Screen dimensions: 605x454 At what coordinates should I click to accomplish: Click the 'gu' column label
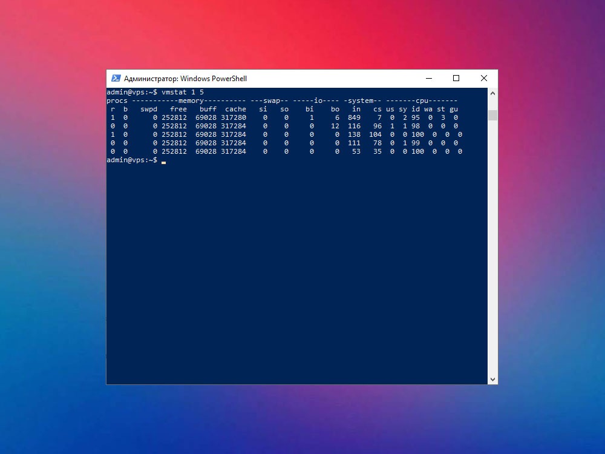(454, 109)
